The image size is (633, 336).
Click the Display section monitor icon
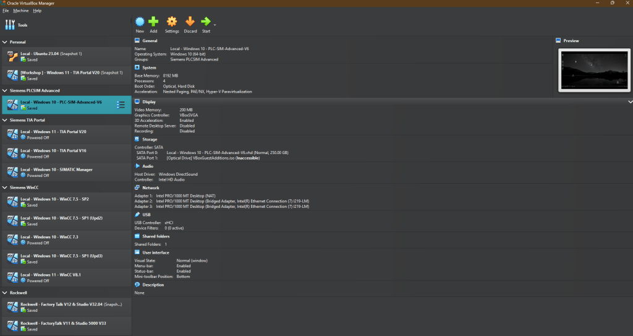pos(137,101)
